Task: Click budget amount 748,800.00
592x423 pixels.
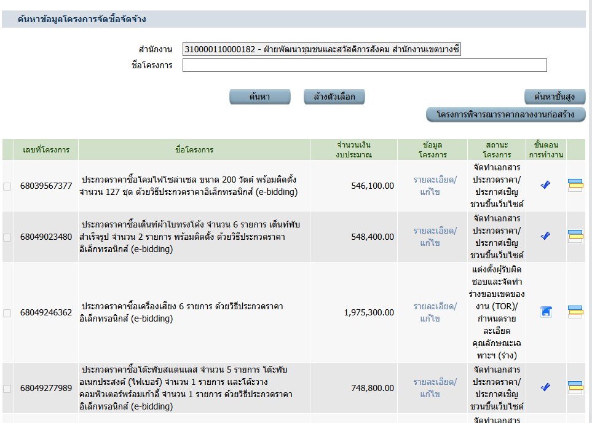Action: [373, 388]
